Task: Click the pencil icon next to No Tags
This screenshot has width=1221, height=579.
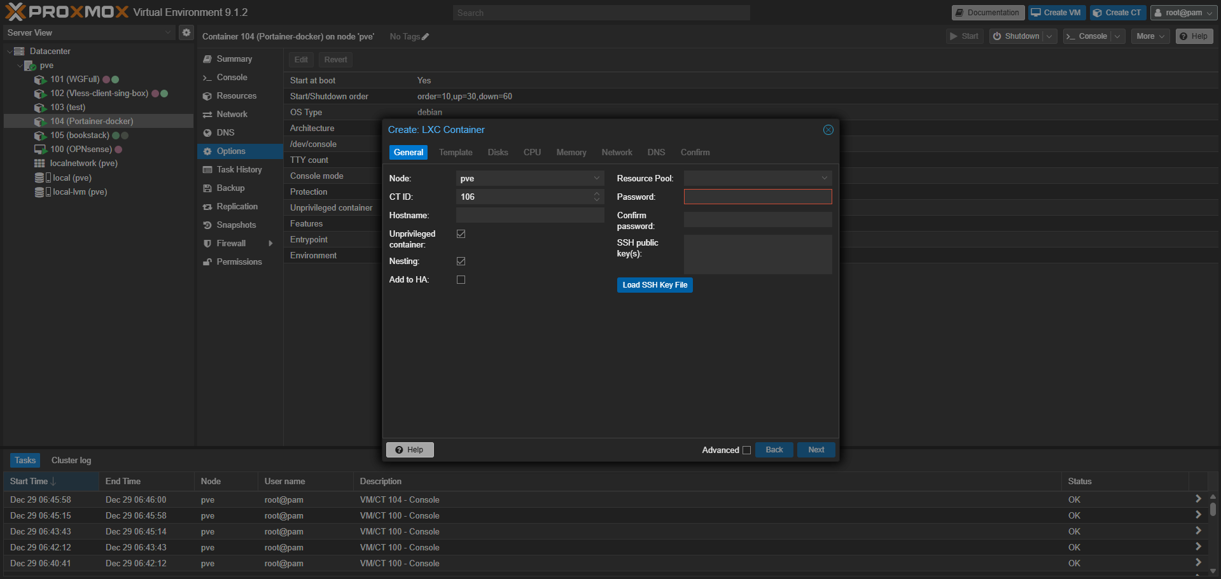Action: 425,37
